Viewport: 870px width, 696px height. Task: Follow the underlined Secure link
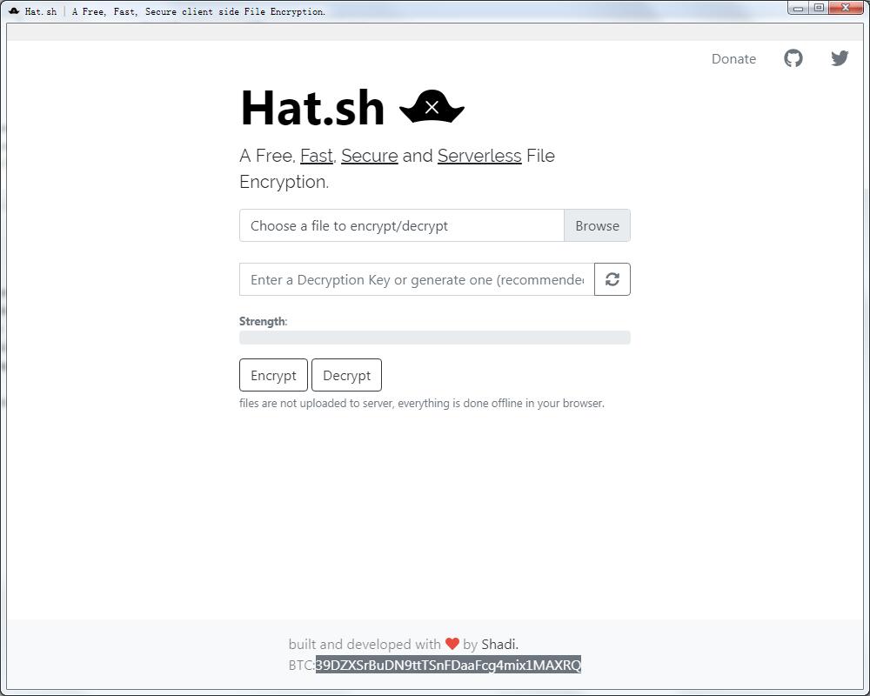click(369, 156)
